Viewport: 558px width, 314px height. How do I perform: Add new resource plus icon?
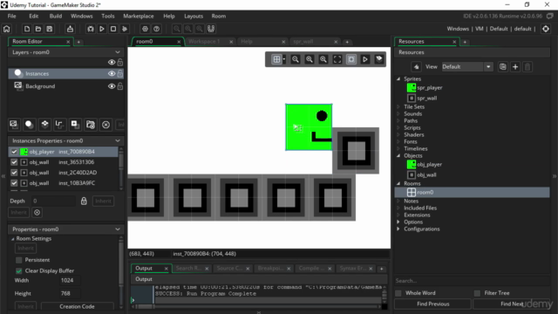click(x=515, y=67)
